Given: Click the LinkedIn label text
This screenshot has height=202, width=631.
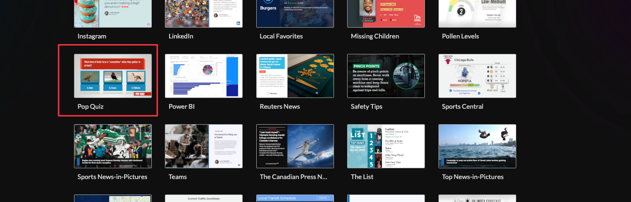Looking at the screenshot, I should tap(181, 36).
